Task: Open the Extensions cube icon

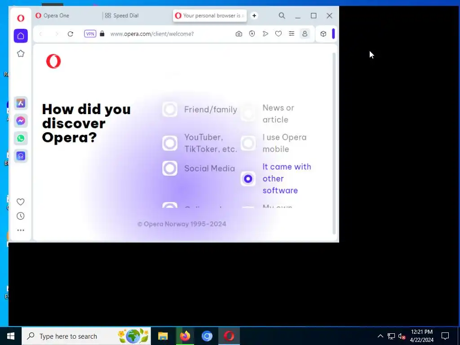Action: 323,34
